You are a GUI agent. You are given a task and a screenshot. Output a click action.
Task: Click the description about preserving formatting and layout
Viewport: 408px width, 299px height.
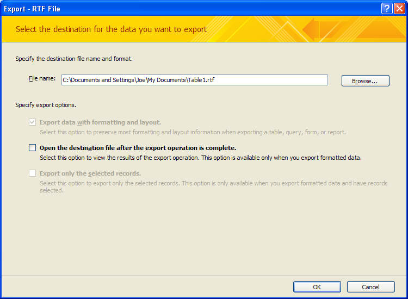193,132
